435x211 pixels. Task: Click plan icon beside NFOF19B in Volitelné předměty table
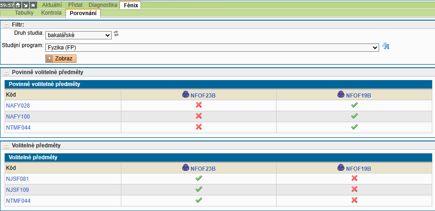[341, 168]
